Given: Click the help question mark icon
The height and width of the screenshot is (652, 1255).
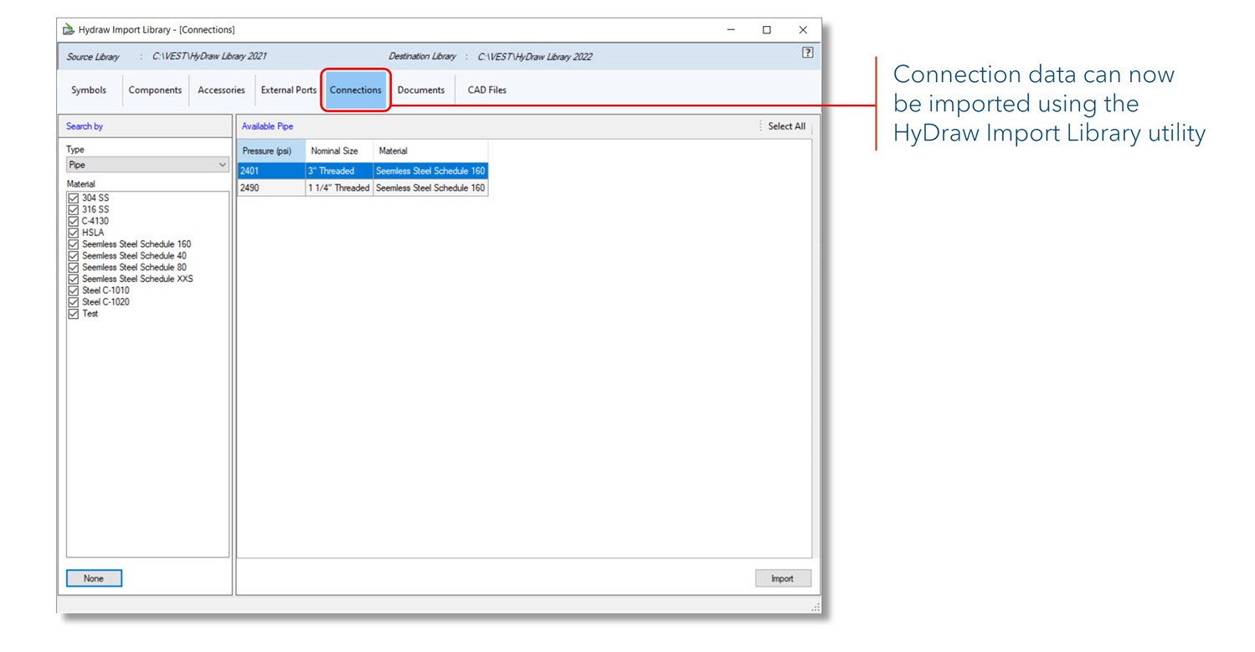Looking at the screenshot, I should pos(807,53).
